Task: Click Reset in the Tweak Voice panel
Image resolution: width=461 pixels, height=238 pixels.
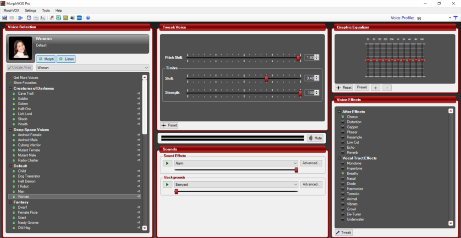Action: point(169,125)
